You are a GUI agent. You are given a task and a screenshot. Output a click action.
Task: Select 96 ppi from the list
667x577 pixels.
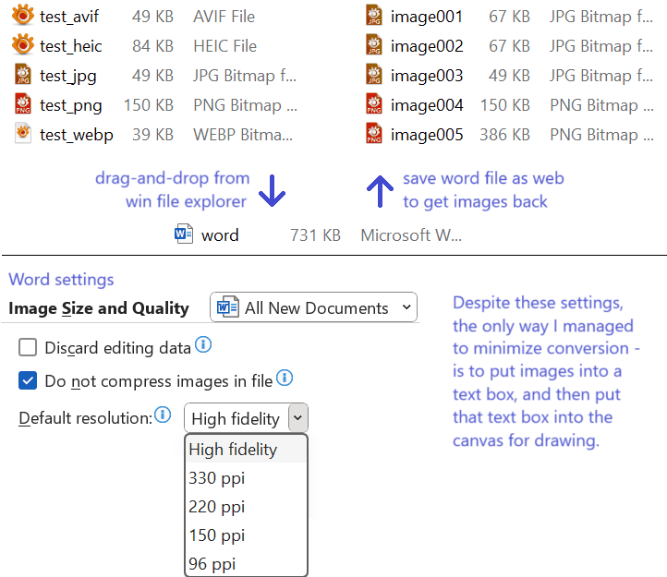pyautogui.click(x=212, y=563)
